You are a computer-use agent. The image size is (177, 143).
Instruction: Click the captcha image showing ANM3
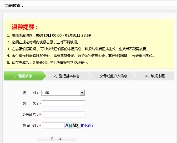point(72,126)
